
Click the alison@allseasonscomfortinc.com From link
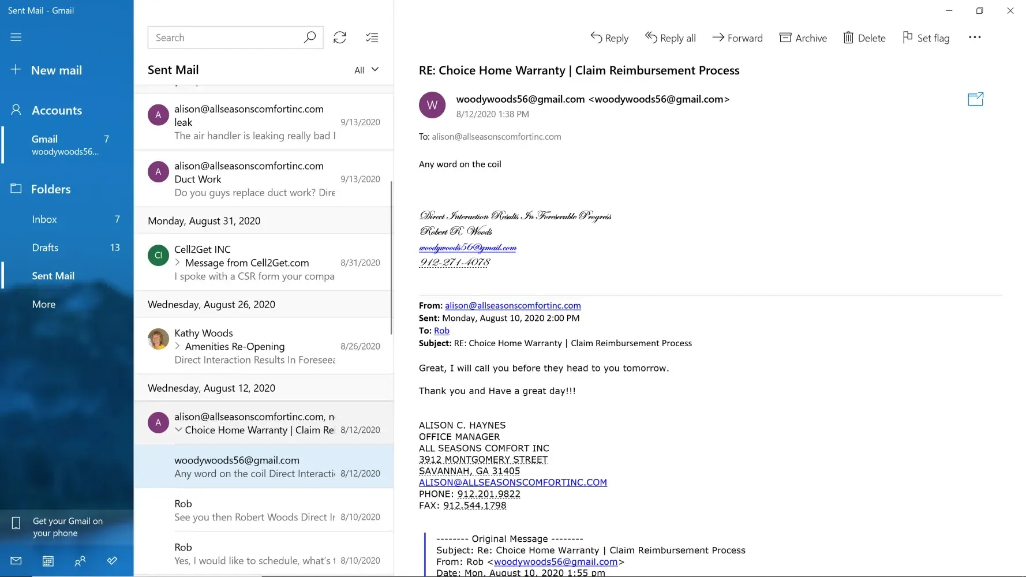click(x=512, y=306)
